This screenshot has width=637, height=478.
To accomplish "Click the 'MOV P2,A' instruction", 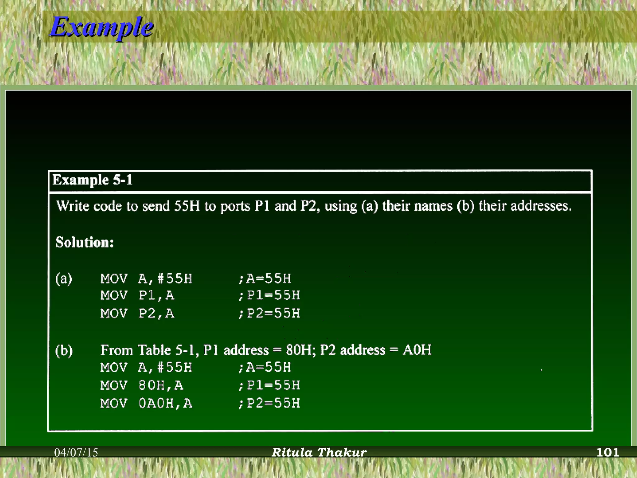I will tap(137, 313).
